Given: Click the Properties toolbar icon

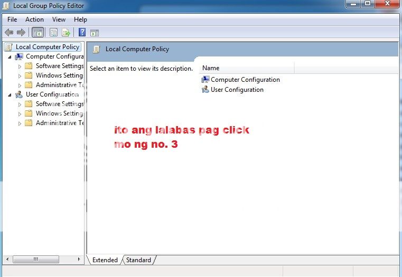Looking at the screenshot, I should pyautogui.click(x=53, y=32).
